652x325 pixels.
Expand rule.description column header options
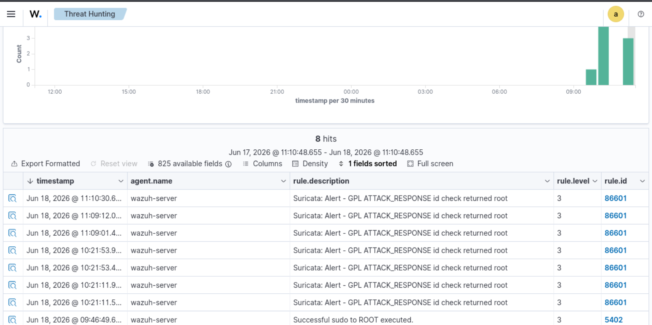click(547, 181)
